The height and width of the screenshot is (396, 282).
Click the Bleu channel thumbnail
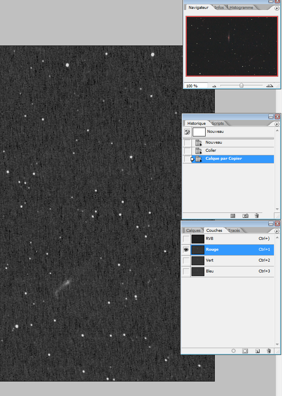(x=198, y=272)
